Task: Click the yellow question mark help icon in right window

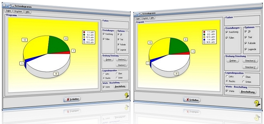Action: (257, 103)
